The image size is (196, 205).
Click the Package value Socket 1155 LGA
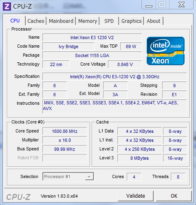coord(92,55)
